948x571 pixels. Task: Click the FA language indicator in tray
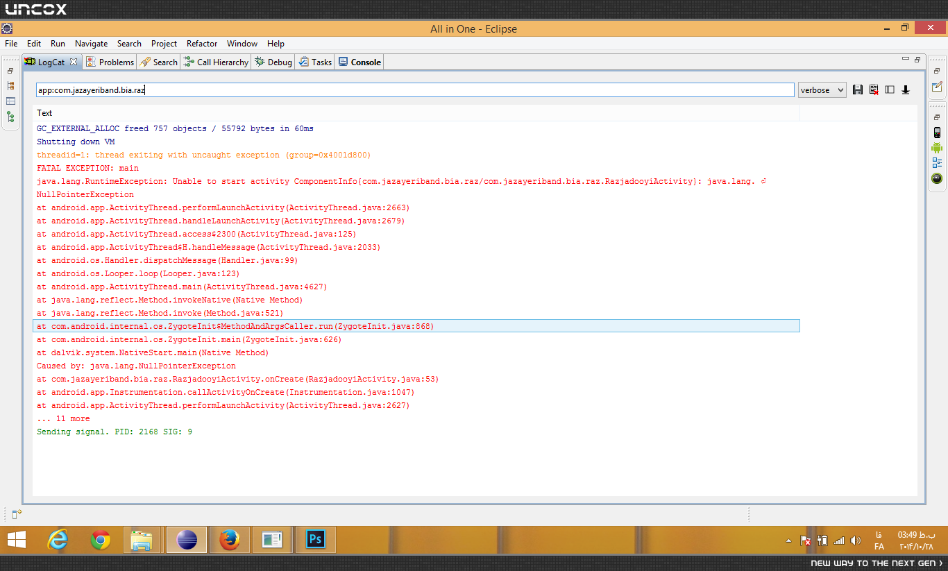(879, 540)
